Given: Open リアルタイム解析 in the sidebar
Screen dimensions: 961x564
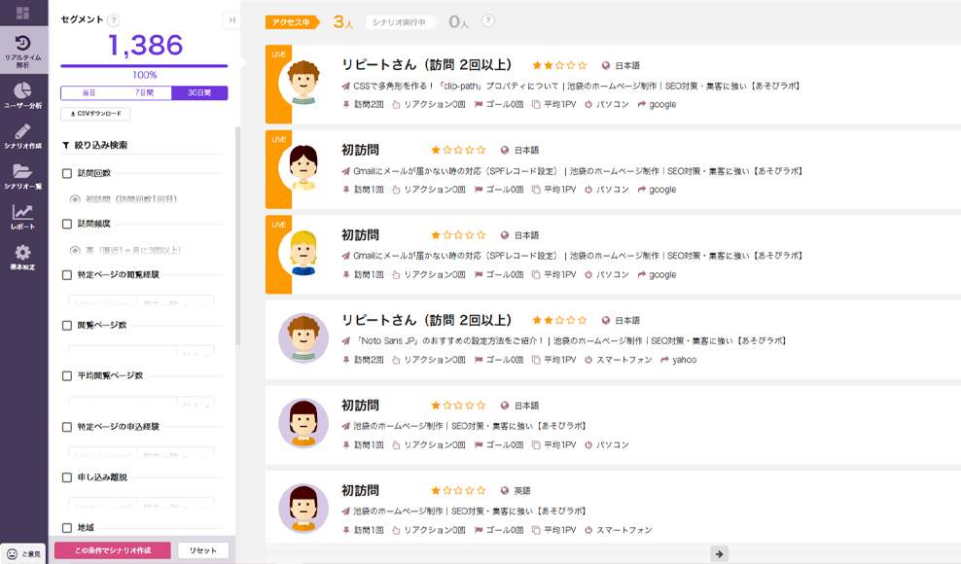Looking at the screenshot, I should point(23,52).
